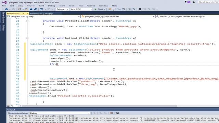Collapse the button1_Click method outline

pos(27,38)
